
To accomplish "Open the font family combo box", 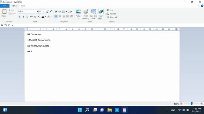I will (x=28, y=11).
